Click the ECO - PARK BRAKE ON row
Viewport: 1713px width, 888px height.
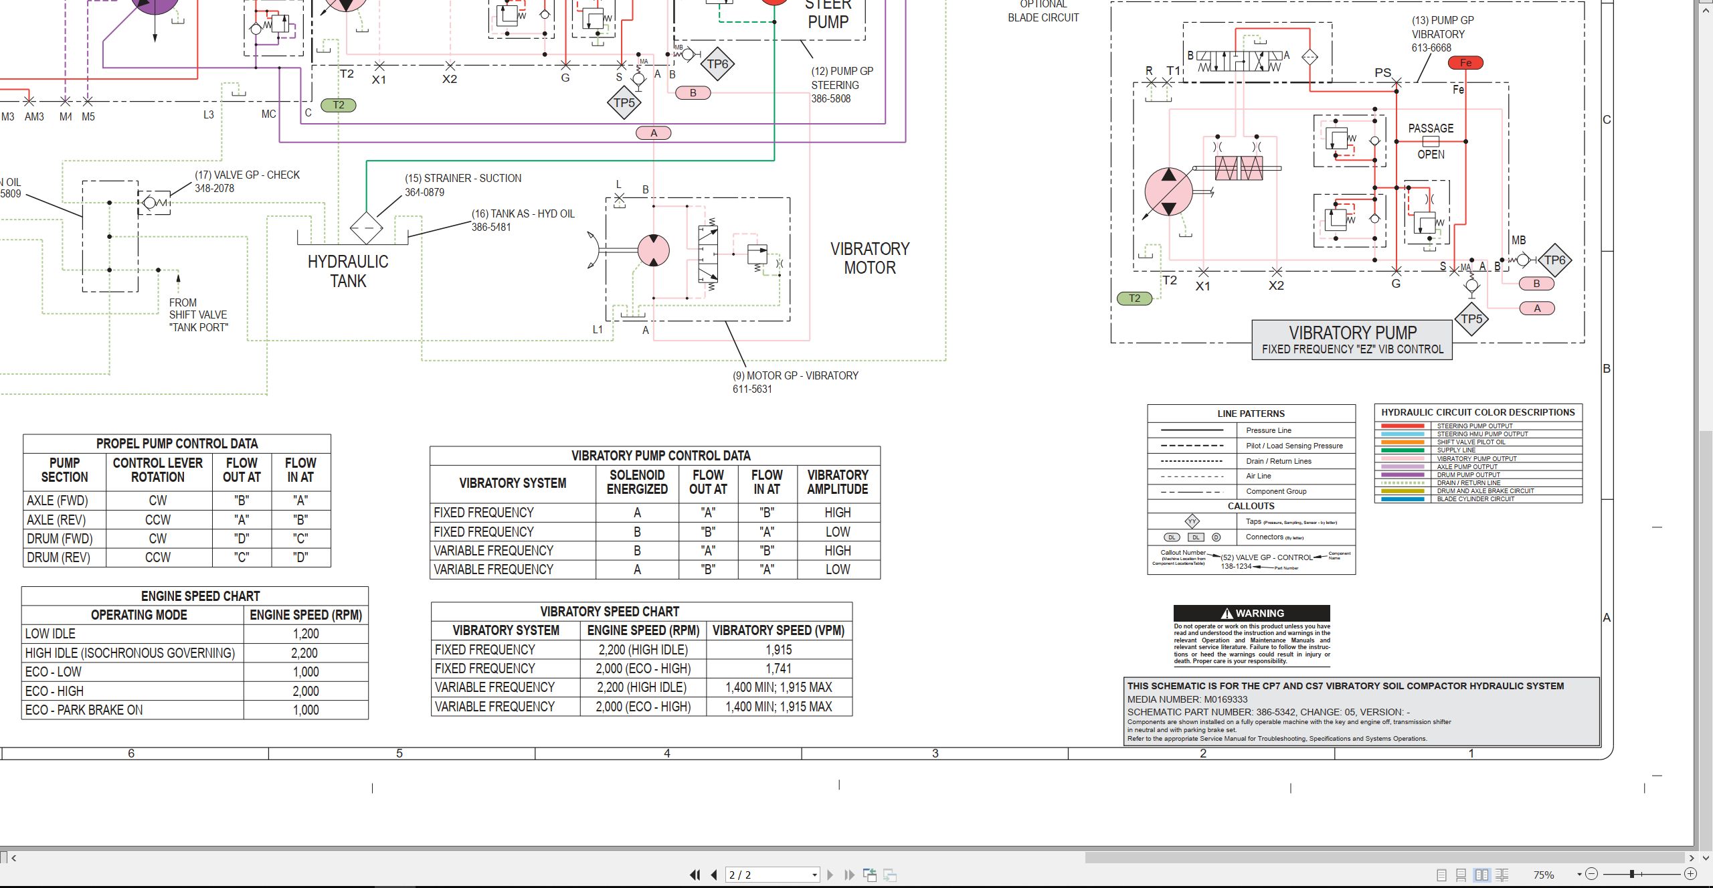pyautogui.click(x=195, y=710)
